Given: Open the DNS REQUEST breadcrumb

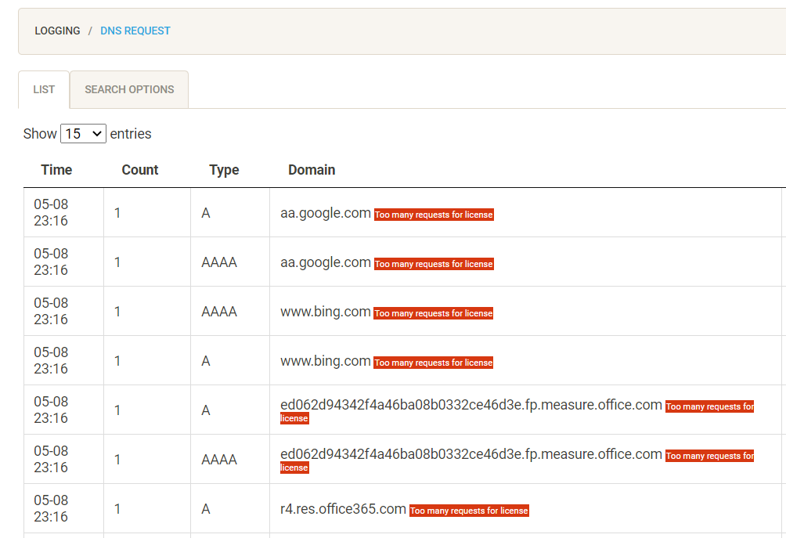Looking at the screenshot, I should tap(135, 31).
